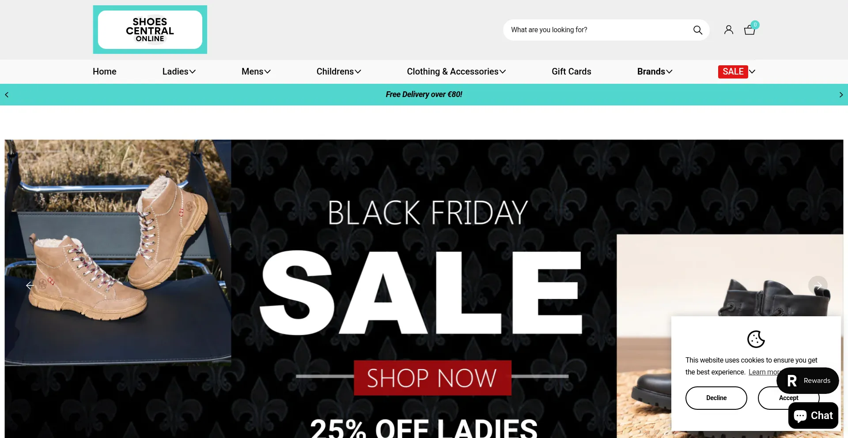Click the search magnifier icon
848x438 pixels.
[697, 30]
